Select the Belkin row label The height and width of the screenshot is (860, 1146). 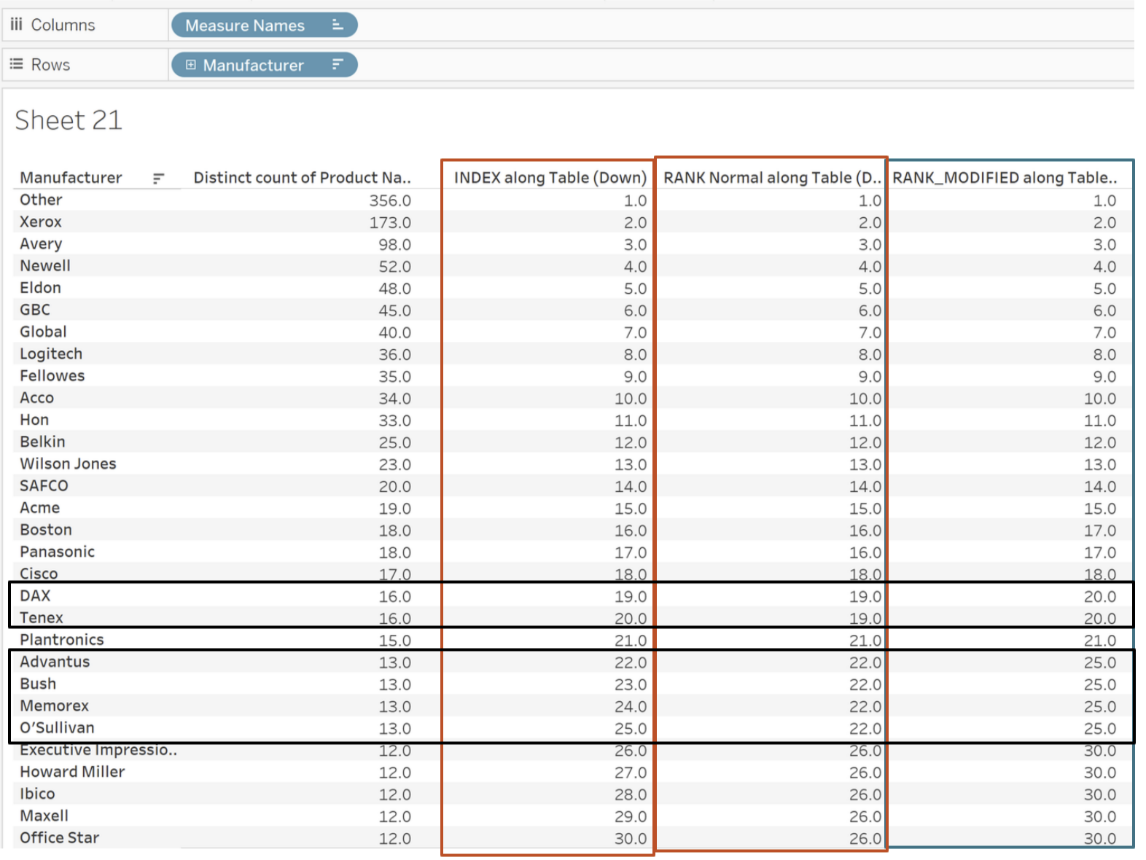(x=42, y=442)
